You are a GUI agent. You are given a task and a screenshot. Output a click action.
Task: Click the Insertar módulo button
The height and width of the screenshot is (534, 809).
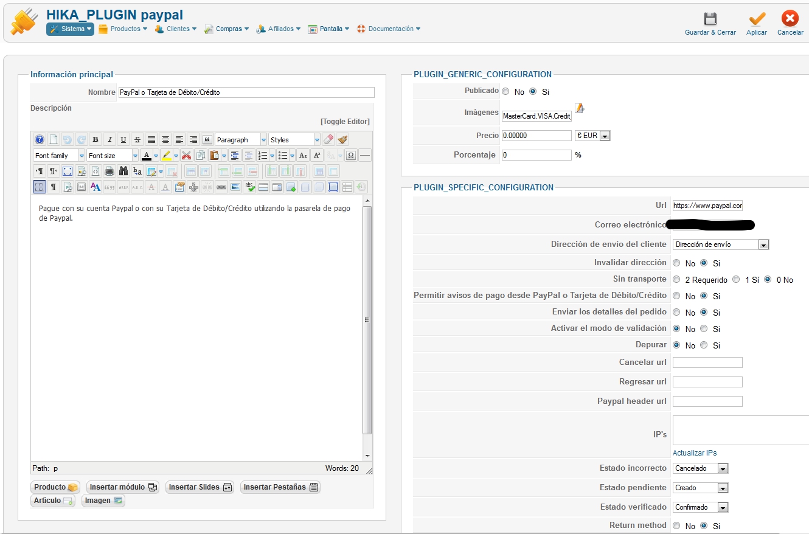pos(122,487)
